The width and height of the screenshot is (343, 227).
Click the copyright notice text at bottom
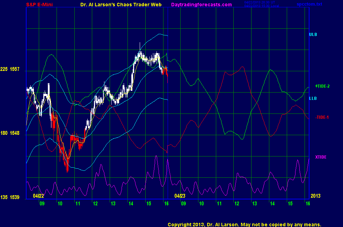coord(244,225)
